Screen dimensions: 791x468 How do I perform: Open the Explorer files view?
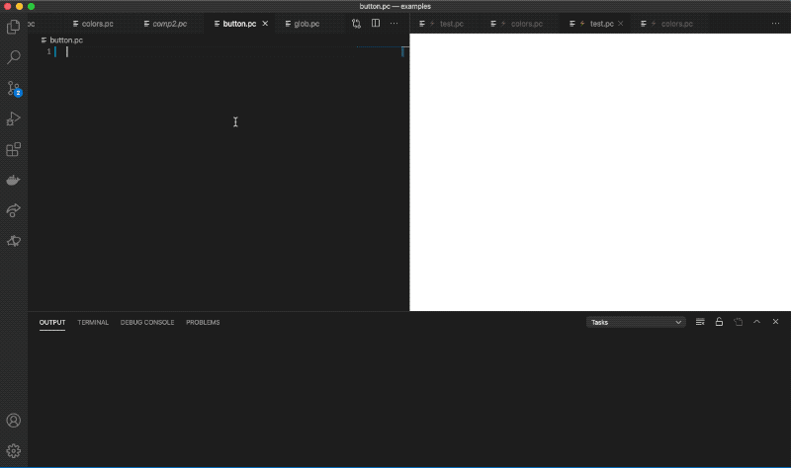pyautogui.click(x=14, y=27)
